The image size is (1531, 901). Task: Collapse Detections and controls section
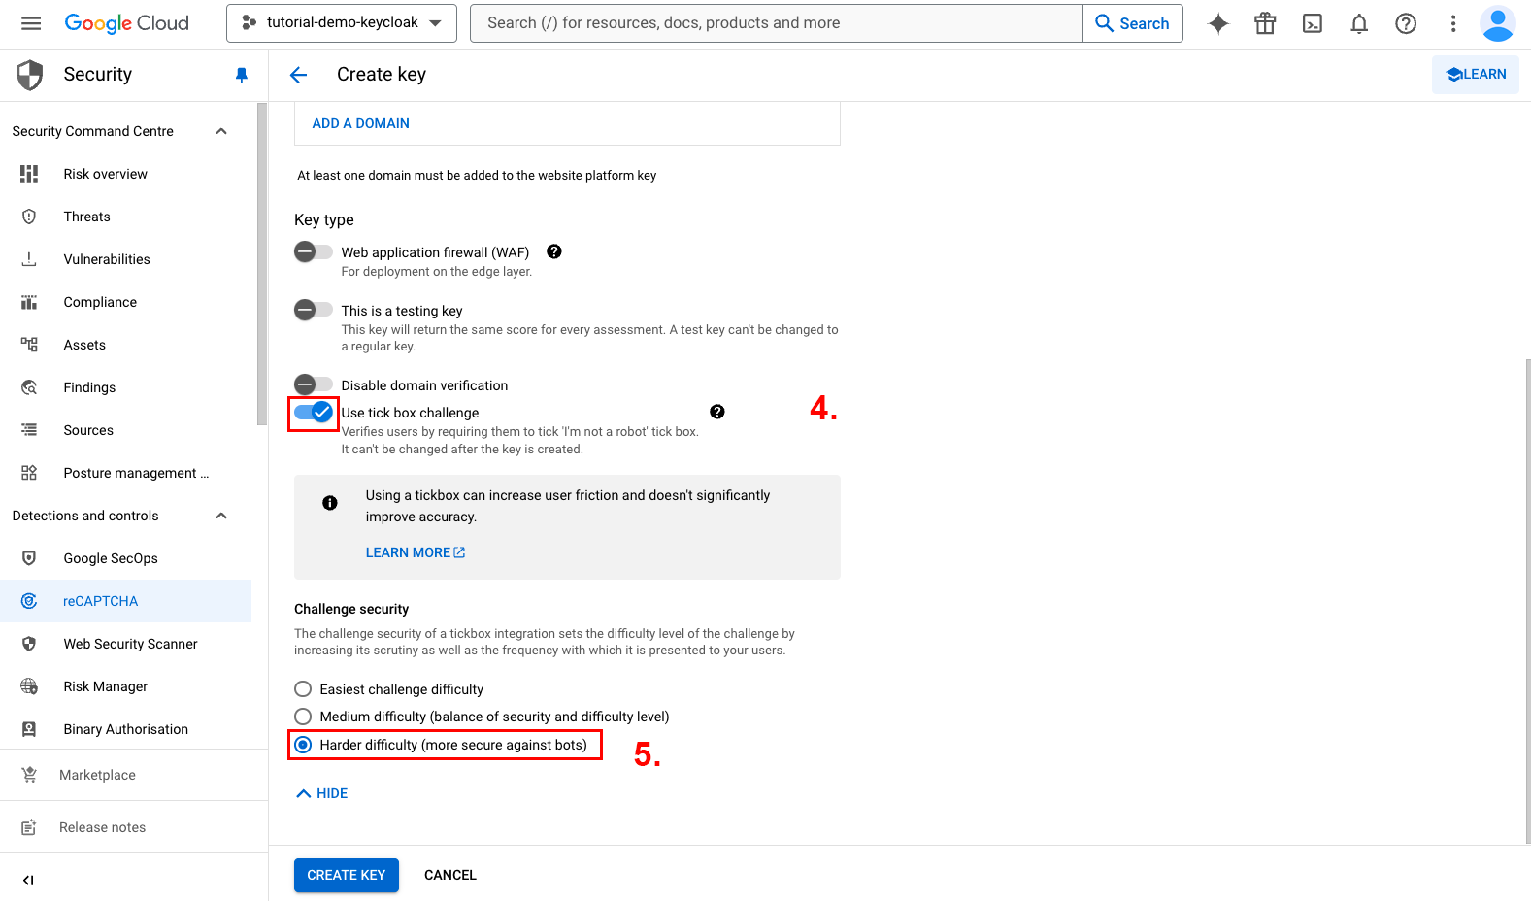[221, 516]
